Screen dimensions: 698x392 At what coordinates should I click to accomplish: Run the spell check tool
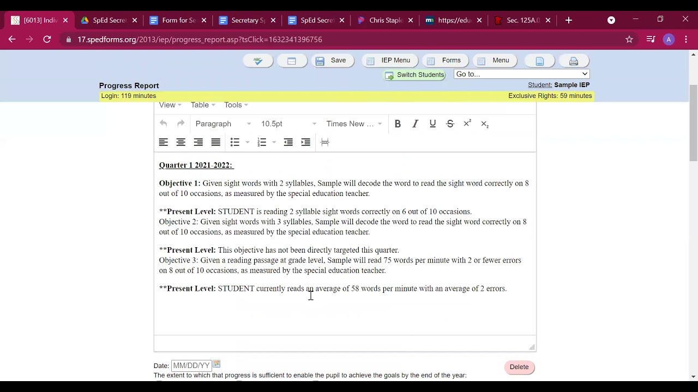(258, 60)
